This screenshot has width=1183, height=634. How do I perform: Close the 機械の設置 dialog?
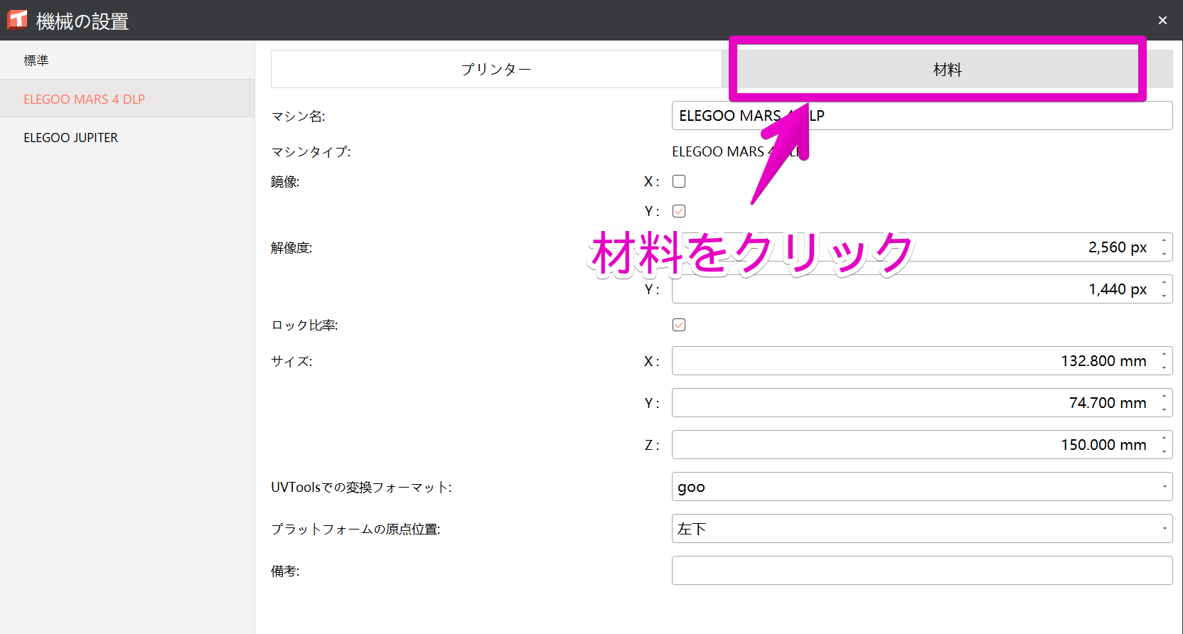pyautogui.click(x=1162, y=20)
